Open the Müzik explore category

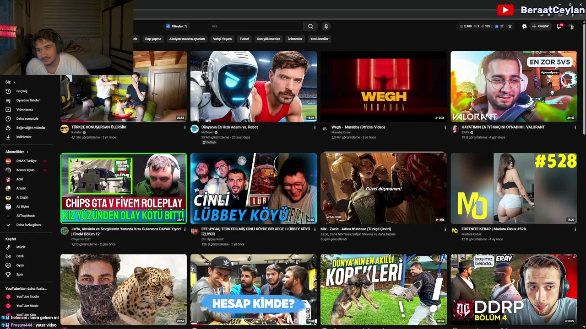pos(21,247)
